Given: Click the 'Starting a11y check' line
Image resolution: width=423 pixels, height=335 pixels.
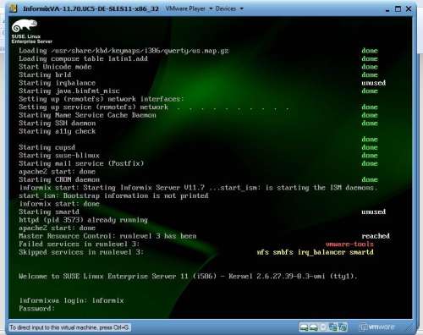Looking at the screenshot, I should coord(57,131).
